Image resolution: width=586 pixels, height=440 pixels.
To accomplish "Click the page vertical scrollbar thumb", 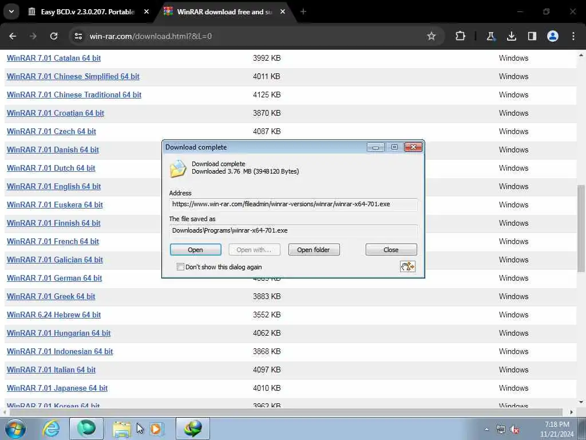I will click(x=581, y=228).
